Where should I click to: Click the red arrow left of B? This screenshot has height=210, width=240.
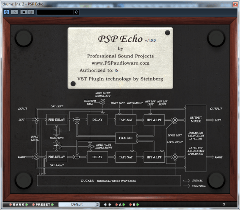(x=131, y=205)
